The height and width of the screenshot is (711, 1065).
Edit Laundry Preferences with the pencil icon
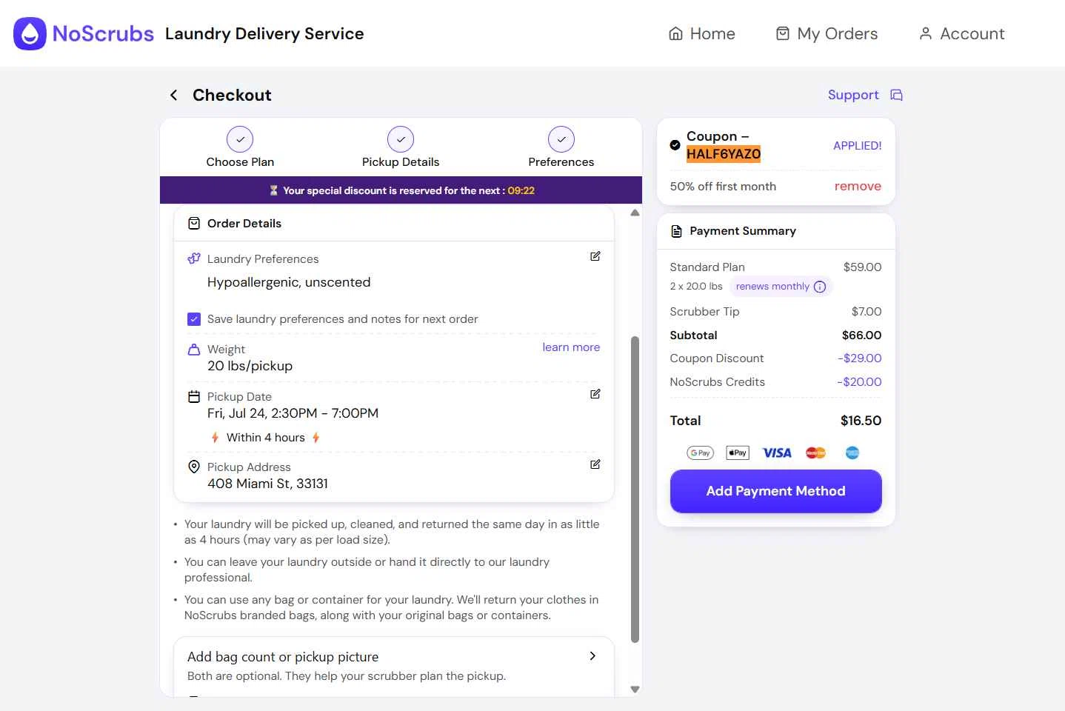[595, 256]
